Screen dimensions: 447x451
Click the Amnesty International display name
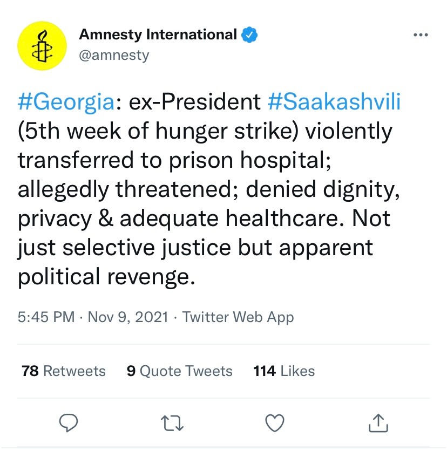(x=158, y=35)
